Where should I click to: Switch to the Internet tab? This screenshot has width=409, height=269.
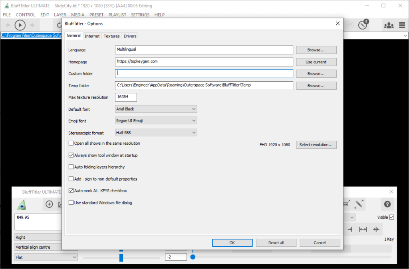point(92,36)
